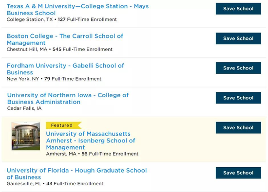Open Fordham University Gabelli School link
Viewport: 268px width, 192px height.
[65, 69]
